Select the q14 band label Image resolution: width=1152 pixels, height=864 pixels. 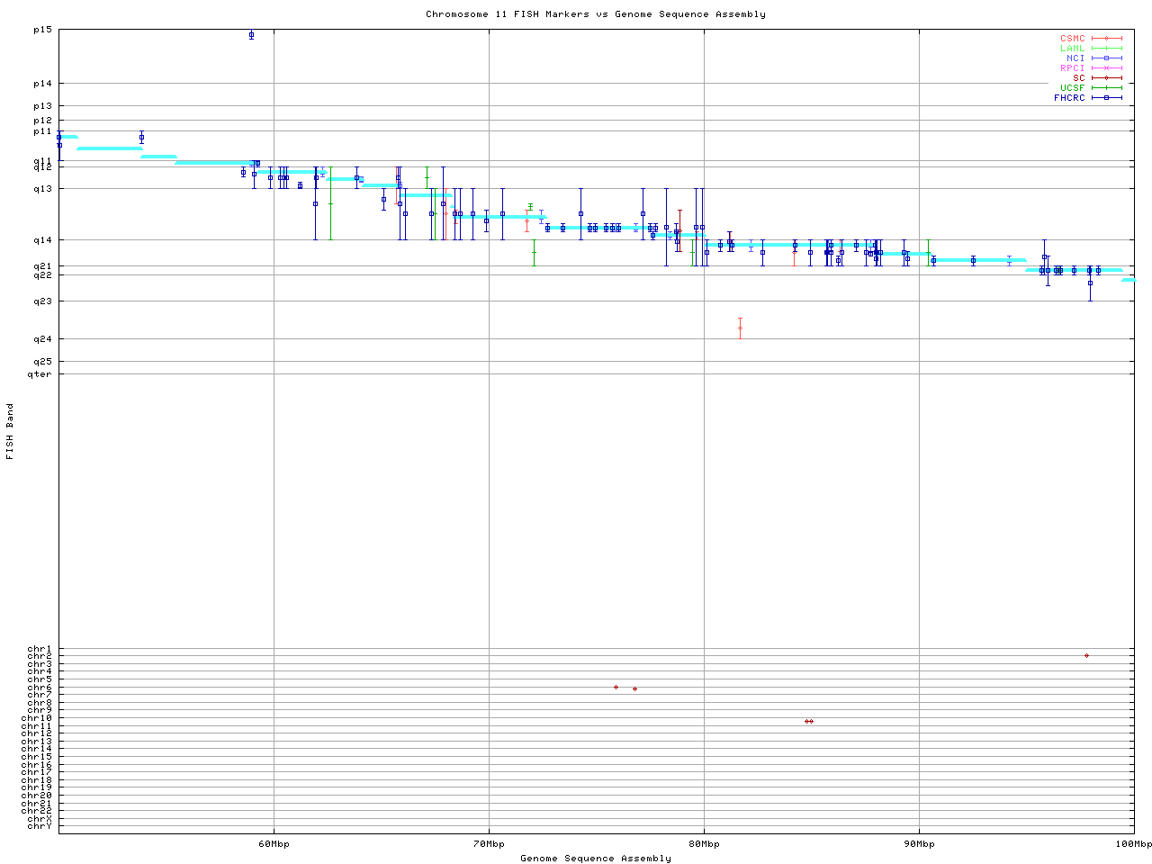pyautogui.click(x=42, y=240)
